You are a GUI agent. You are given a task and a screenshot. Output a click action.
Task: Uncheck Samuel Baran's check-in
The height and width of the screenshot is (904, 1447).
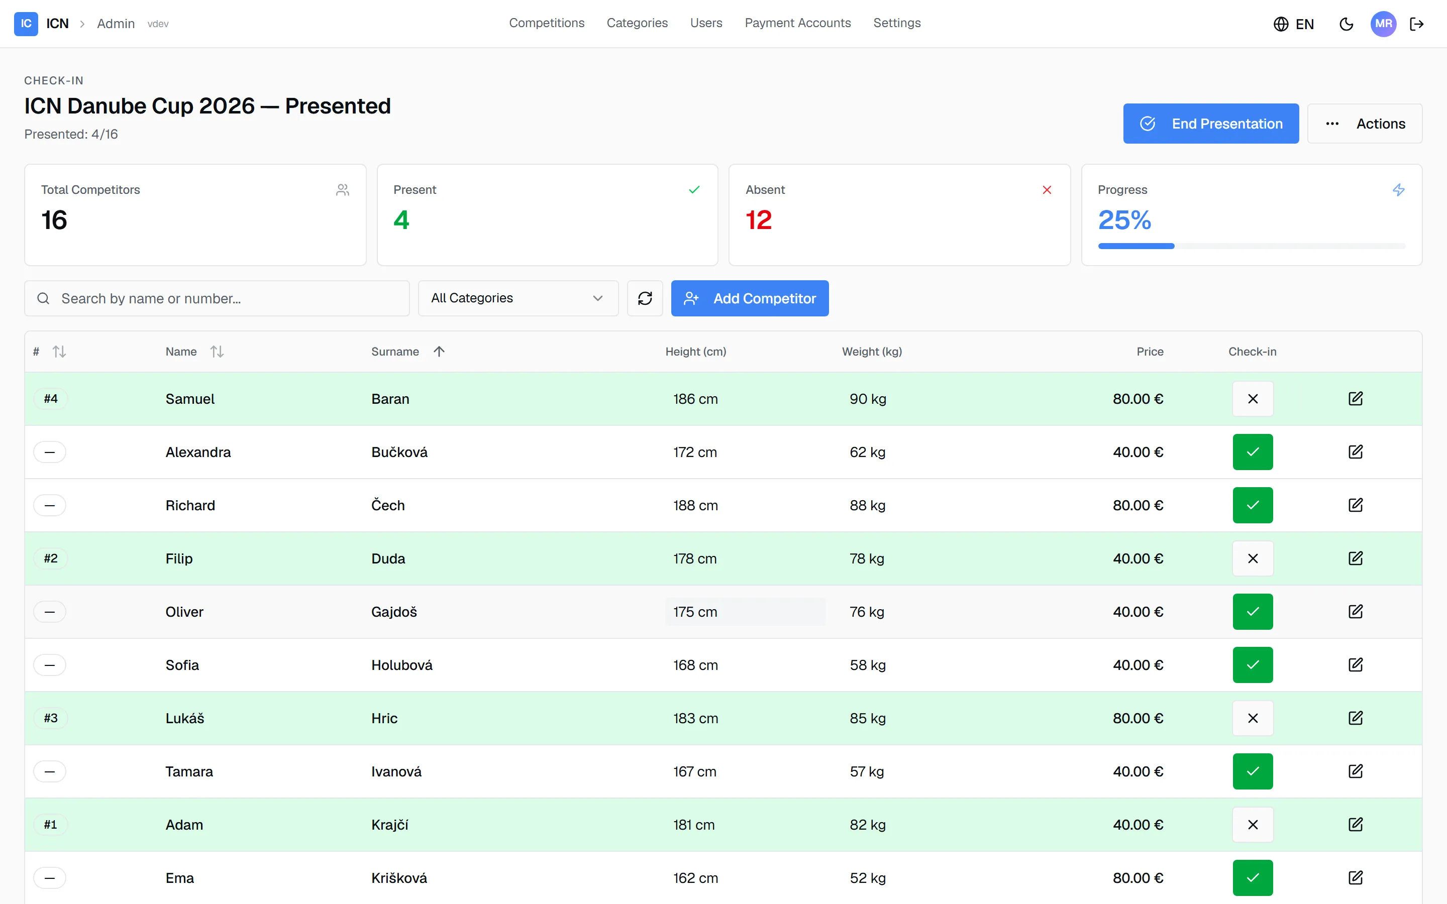coord(1253,399)
